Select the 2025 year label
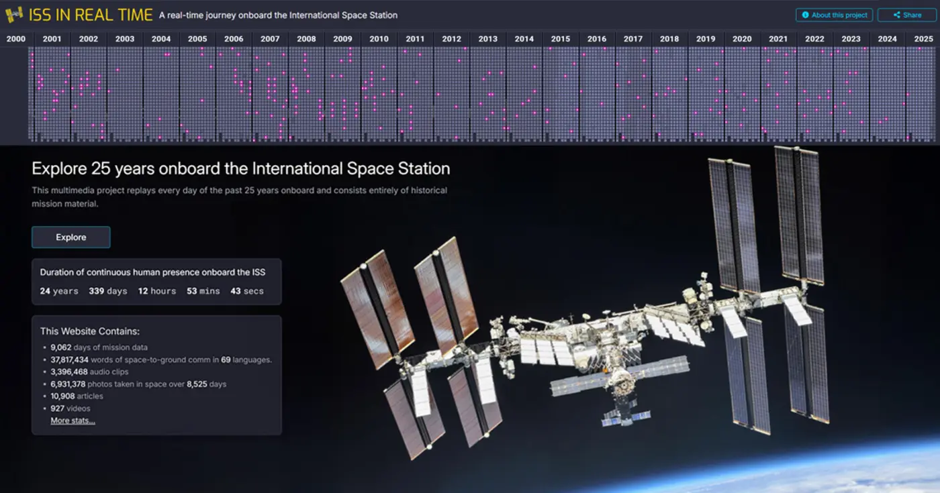This screenshot has height=493, width=940. 923,38
